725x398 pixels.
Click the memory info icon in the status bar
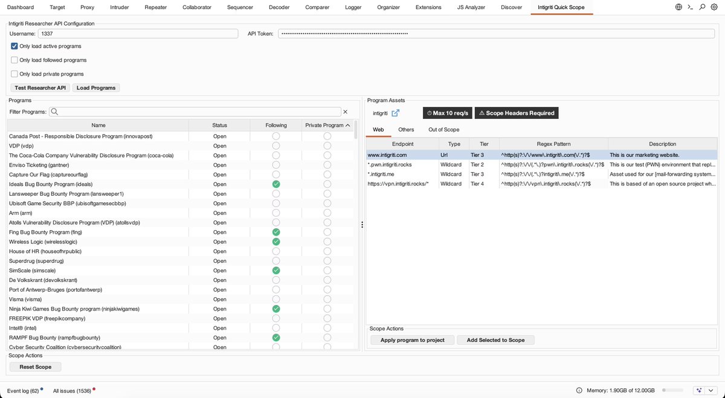point(579,391)
